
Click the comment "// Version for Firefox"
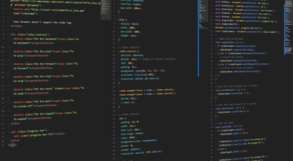231,57
